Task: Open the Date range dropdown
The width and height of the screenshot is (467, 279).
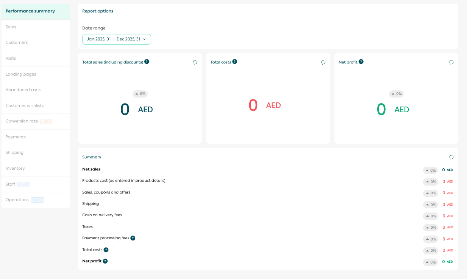Action: pyautogui.click(x=117, y=39)
